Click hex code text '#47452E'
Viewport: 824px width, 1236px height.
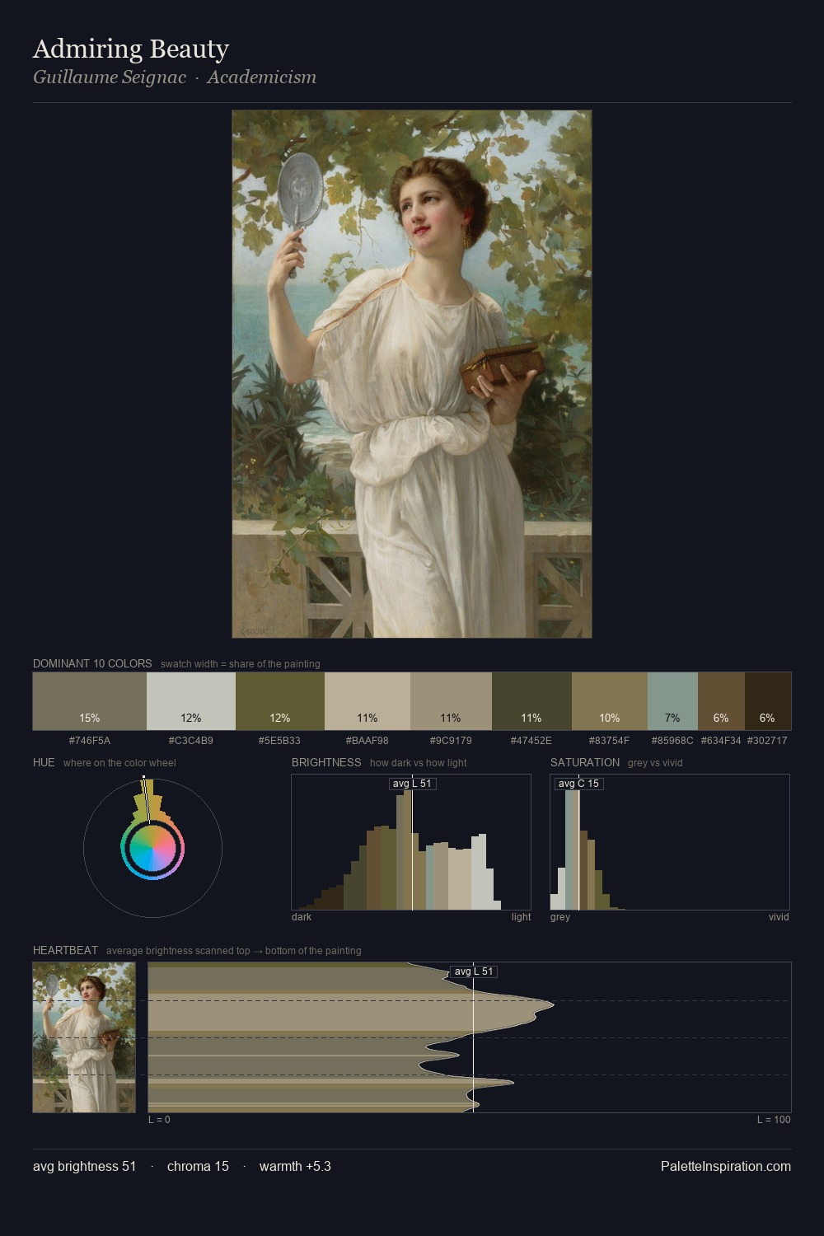(x=531, y=741)
